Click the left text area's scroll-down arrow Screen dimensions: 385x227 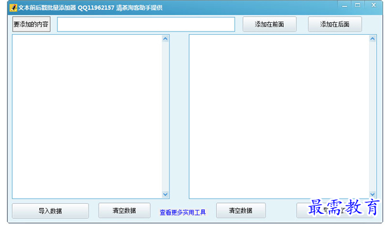(165, 194)
